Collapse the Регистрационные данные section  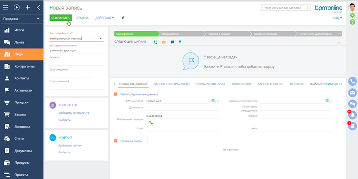[x=116, y=94]
